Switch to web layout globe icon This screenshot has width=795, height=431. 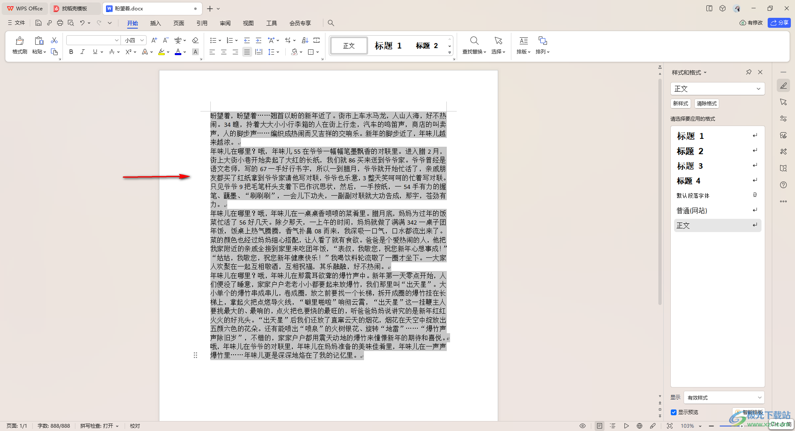pos(639,426)
